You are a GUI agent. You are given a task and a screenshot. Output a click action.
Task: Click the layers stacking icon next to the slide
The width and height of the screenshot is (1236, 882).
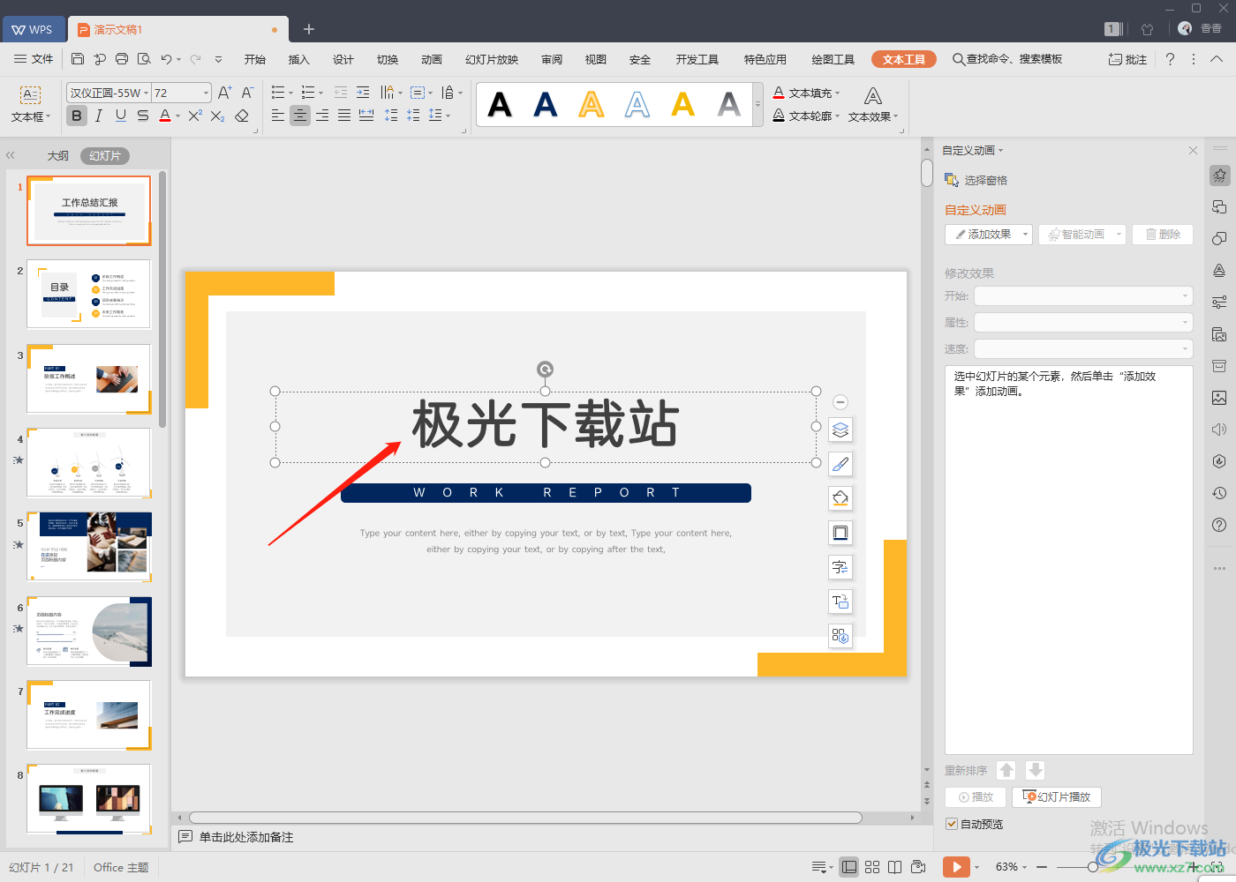840,430
